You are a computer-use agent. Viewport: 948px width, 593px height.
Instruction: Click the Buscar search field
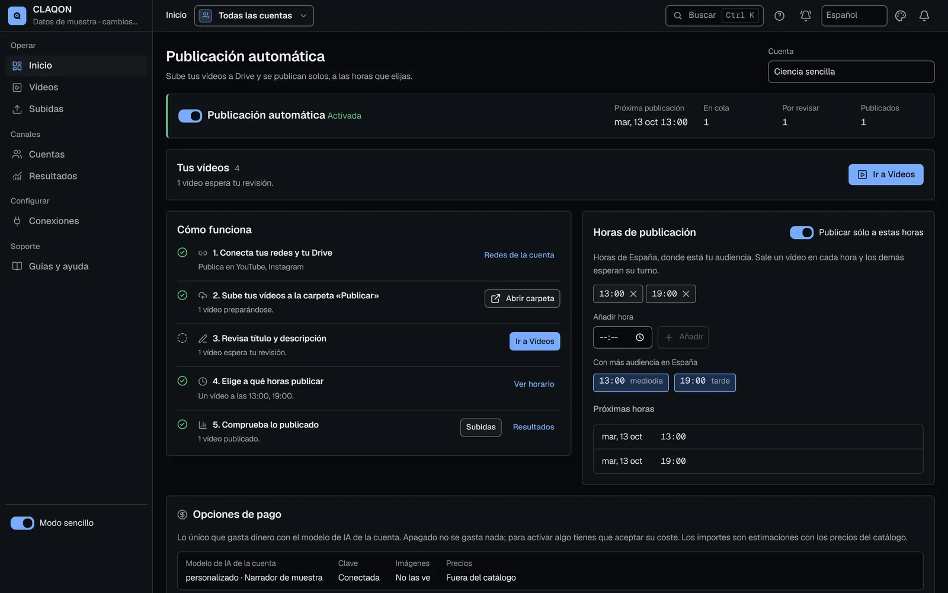pyautogui.click(x=714, y=16)
